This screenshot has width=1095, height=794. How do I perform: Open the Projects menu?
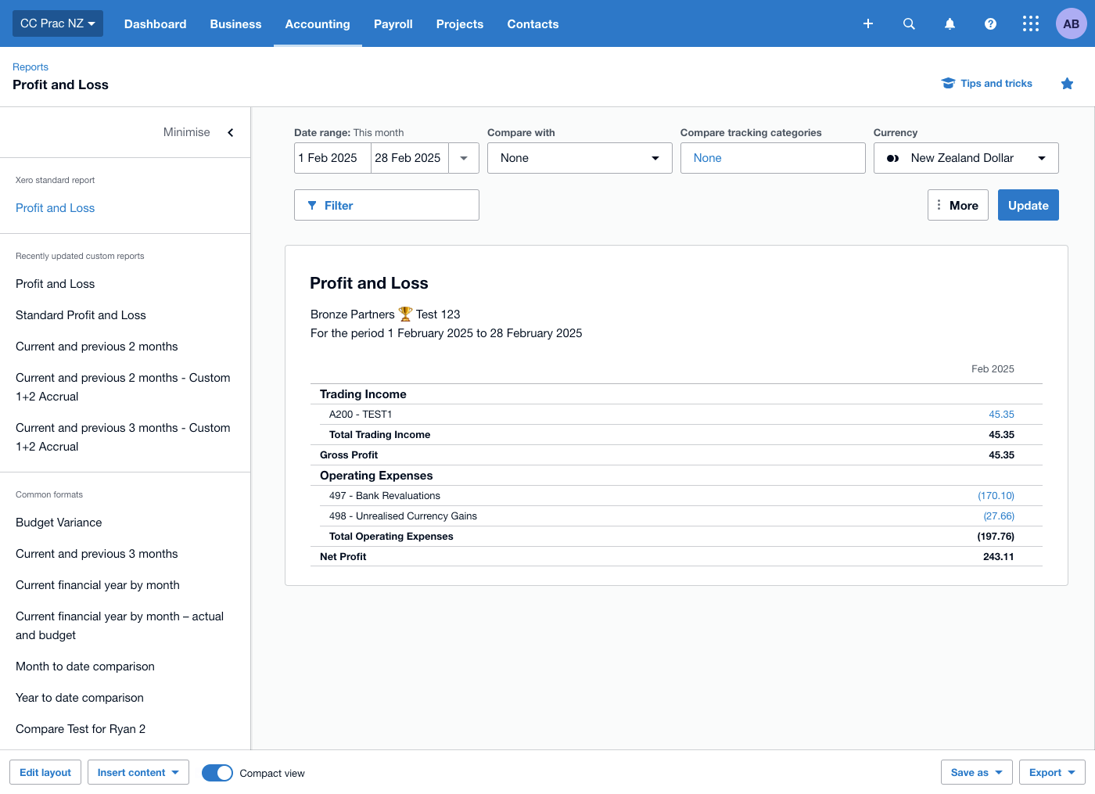(x=460, y=24)
